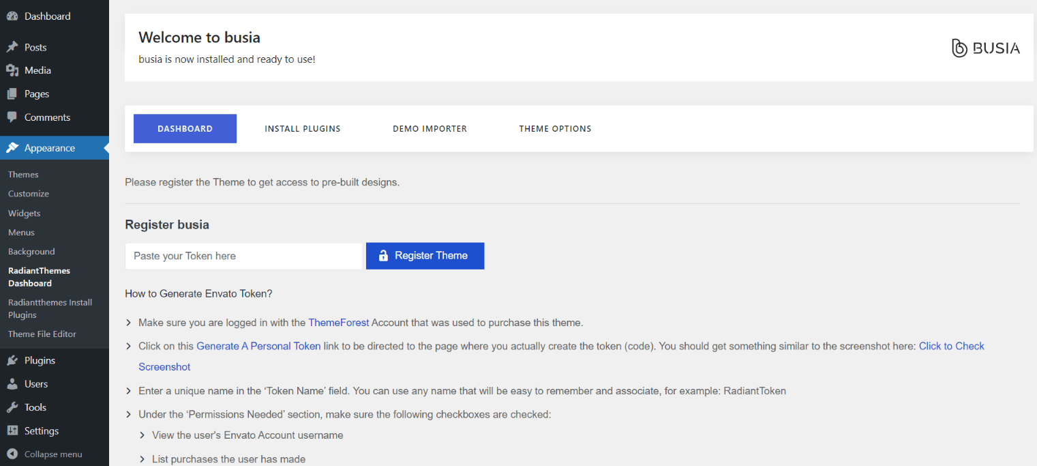Click the Settings sliders icon
This screenshot has width=1037, height=466.
(12, 431)
